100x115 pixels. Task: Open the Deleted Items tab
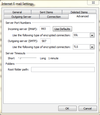(x=79, y=12)
